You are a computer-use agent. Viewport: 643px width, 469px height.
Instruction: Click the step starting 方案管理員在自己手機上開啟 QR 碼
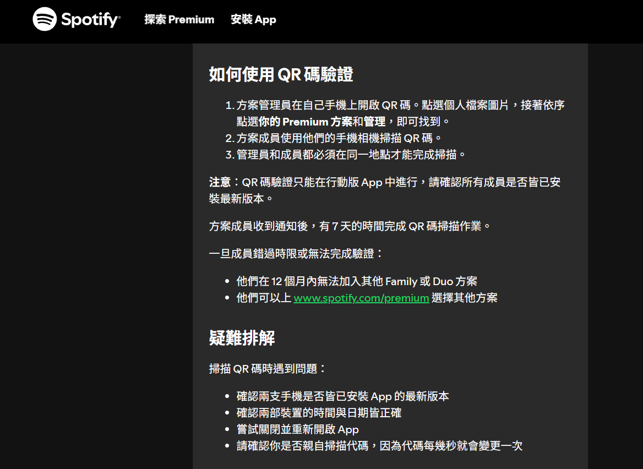pyautogui.click(x=400, y=113)
